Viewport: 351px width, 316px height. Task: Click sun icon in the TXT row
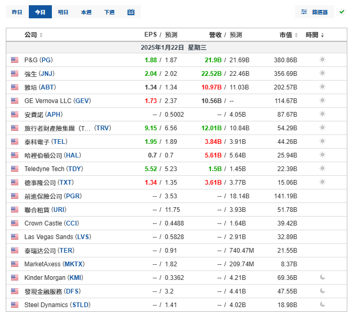tap(322, 182)
